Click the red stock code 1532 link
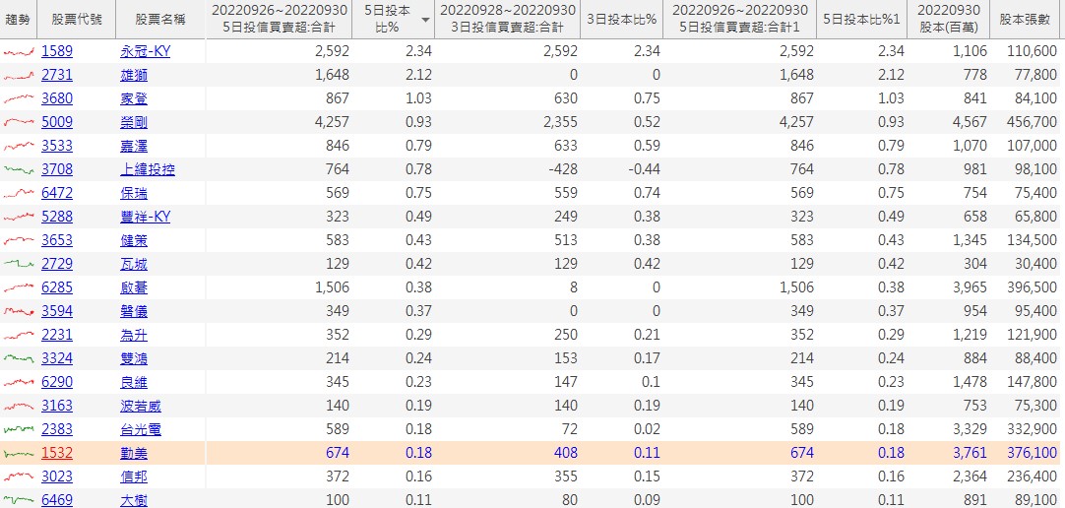The height and width of the screenshot is (508, 1065). click(57, 453)
